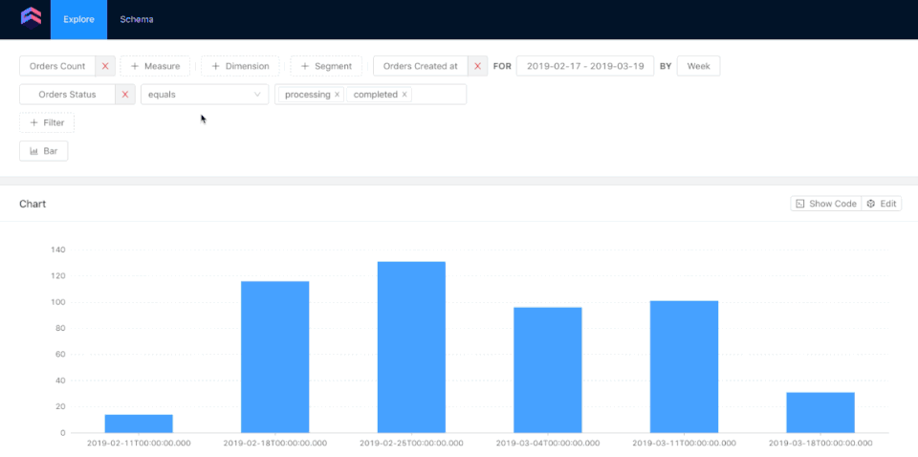Add a new Filter
The image size is (918, 457).
(47, 123)
